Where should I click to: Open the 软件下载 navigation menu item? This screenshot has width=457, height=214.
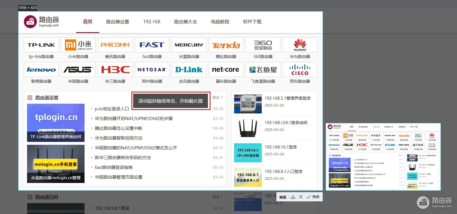coord(252,22)
